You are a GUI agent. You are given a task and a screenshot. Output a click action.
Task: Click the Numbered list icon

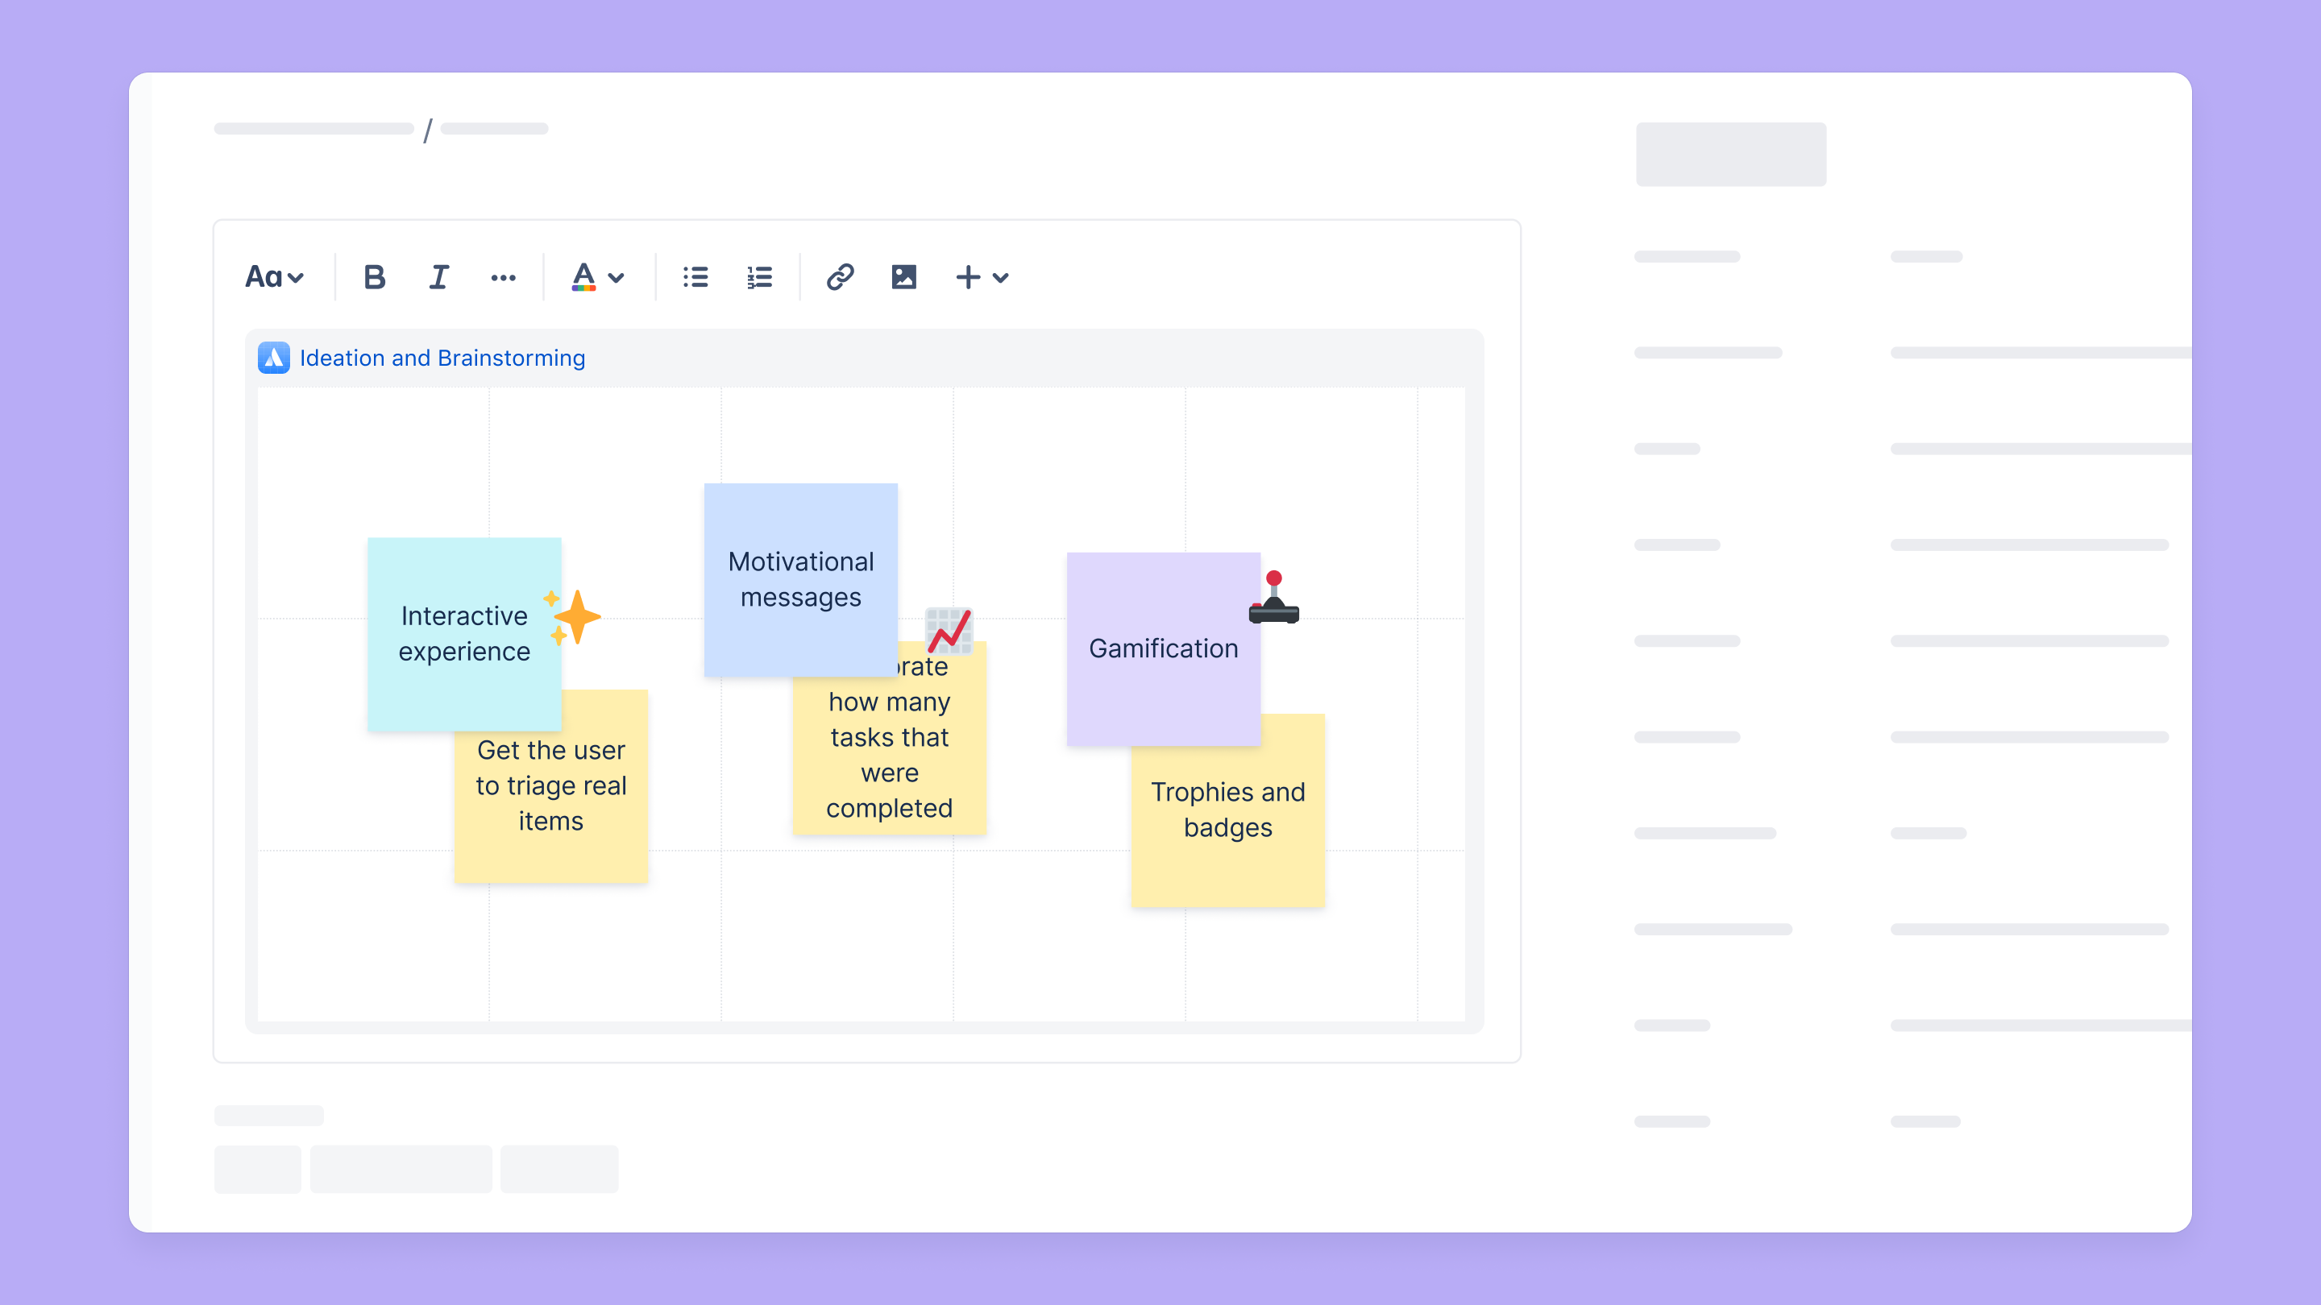[x=759, y=275]
